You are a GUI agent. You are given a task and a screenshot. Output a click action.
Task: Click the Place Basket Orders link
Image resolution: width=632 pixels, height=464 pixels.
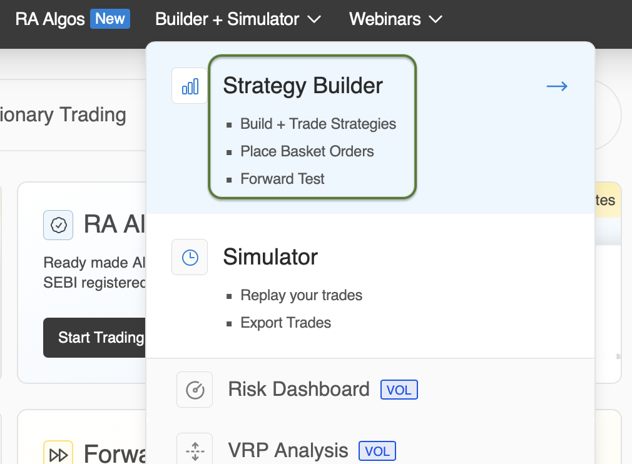pyautogui.click(x=307, y=151)
